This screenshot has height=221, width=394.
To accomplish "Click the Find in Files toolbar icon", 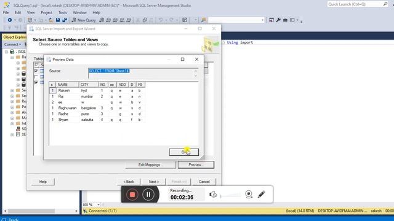I will [x=204, y=20].
